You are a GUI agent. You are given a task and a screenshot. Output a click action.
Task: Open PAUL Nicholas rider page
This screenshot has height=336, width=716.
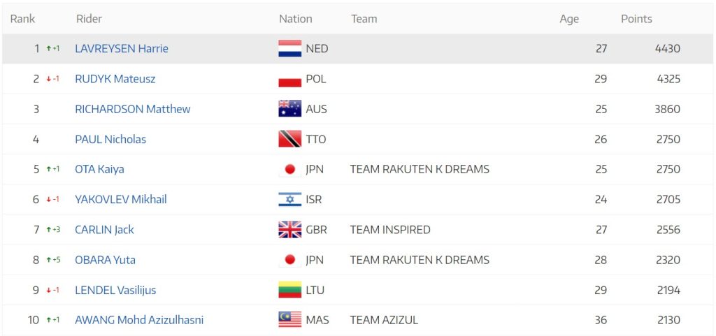[110, 139]
